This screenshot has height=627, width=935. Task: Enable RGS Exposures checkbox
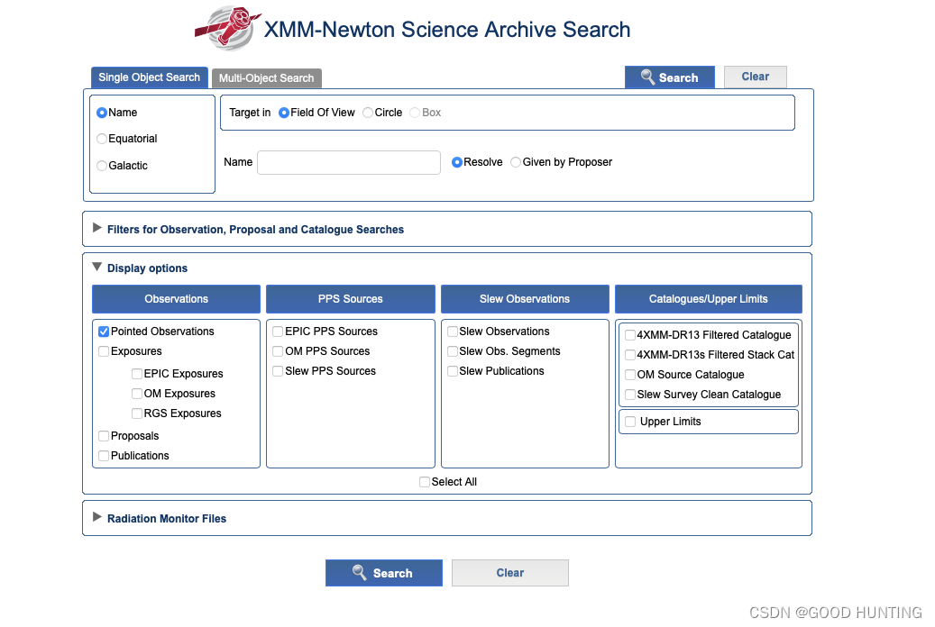(x=137, y=413)
